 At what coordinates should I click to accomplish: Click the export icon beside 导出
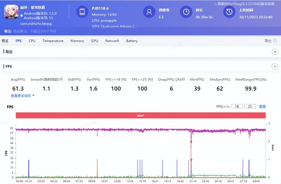tap(275, 41)
